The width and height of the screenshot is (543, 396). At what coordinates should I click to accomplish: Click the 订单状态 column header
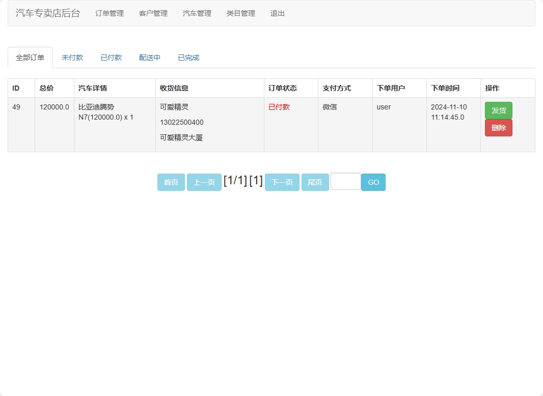tap(282, 88)
